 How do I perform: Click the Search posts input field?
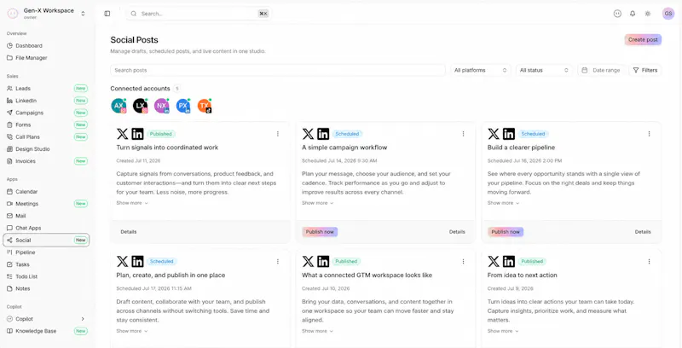tap(278, 70)
